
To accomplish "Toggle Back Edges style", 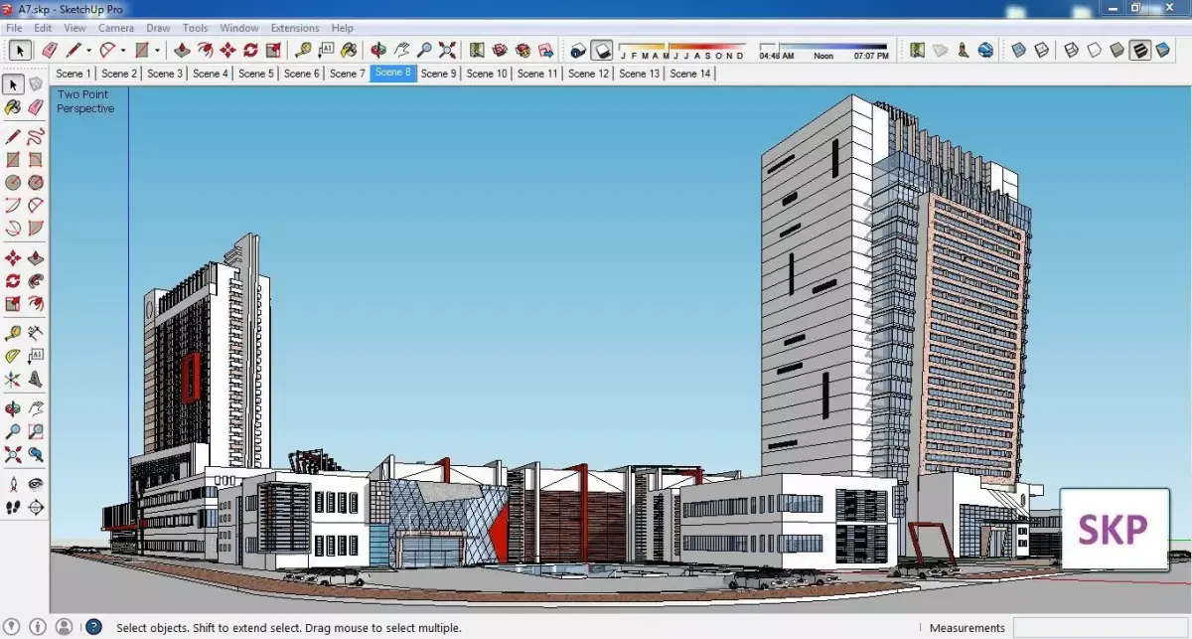I will pos(1041,50).
